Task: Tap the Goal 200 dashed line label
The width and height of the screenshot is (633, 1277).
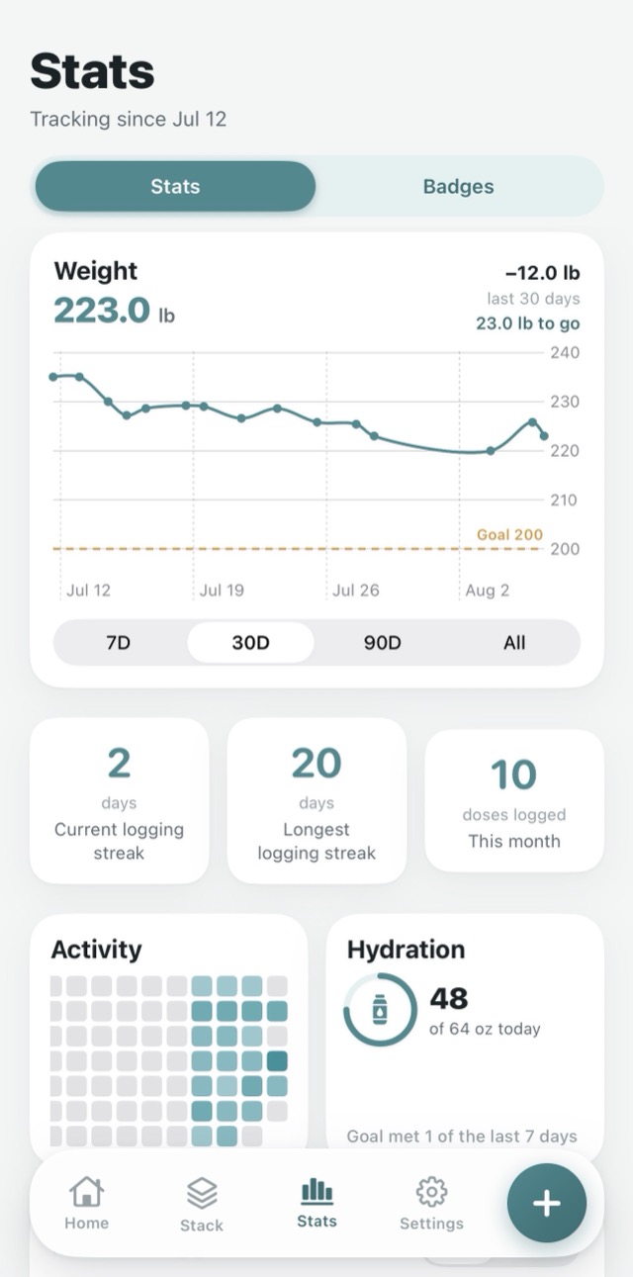Action: (x=509, y=534)
